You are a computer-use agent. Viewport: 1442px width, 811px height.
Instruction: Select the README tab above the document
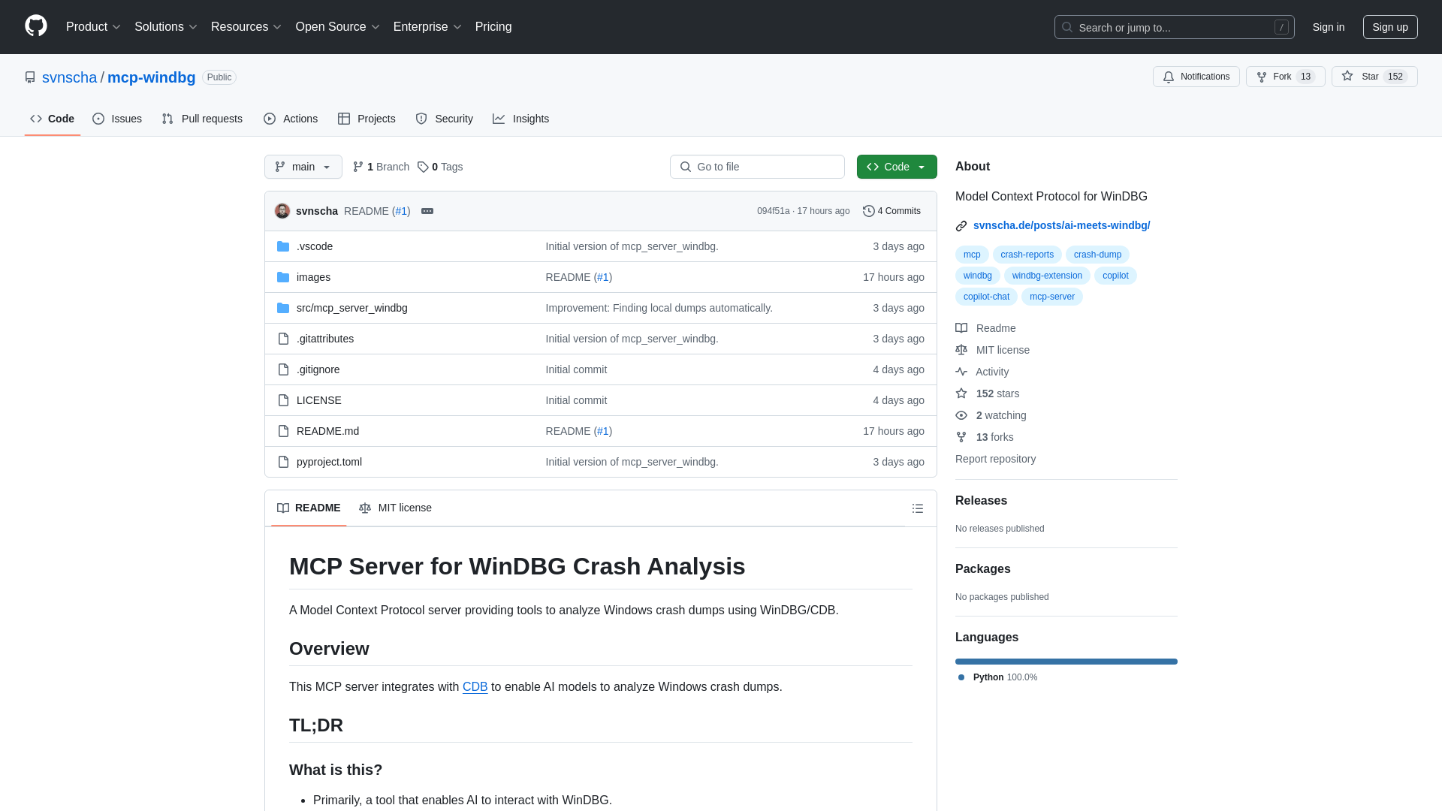coord(309,508)
